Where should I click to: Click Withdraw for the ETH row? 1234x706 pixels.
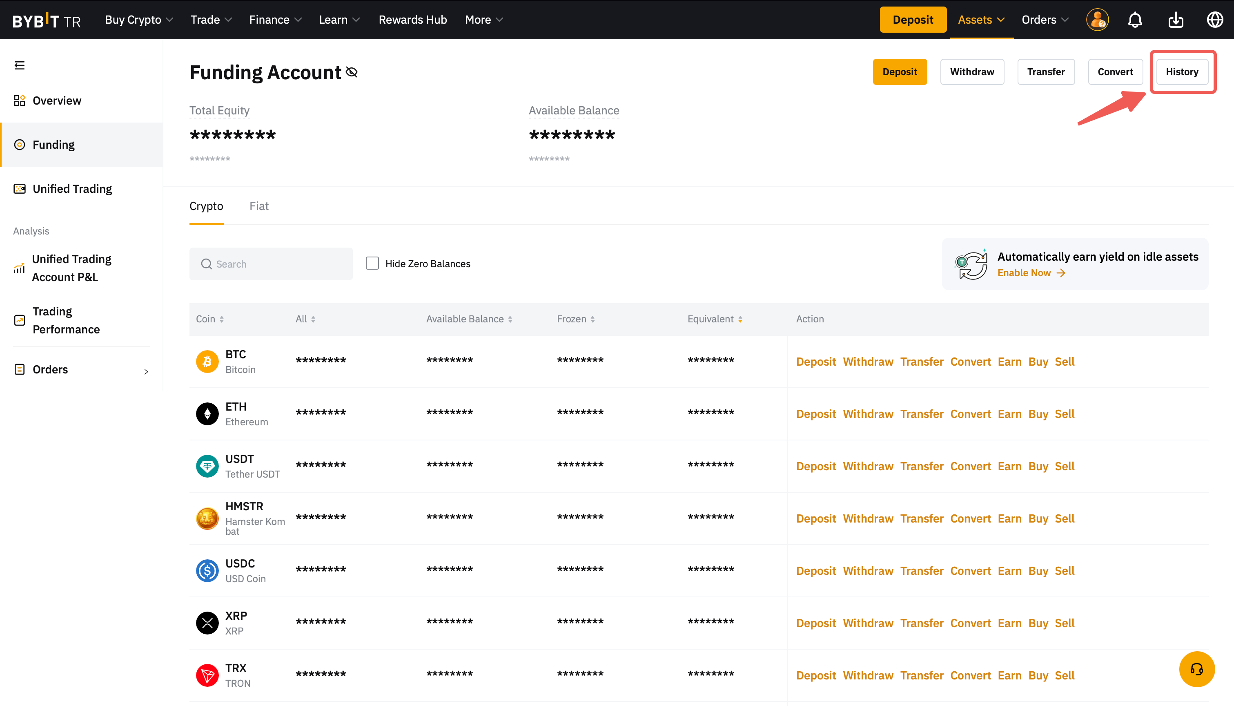[868, 414]
